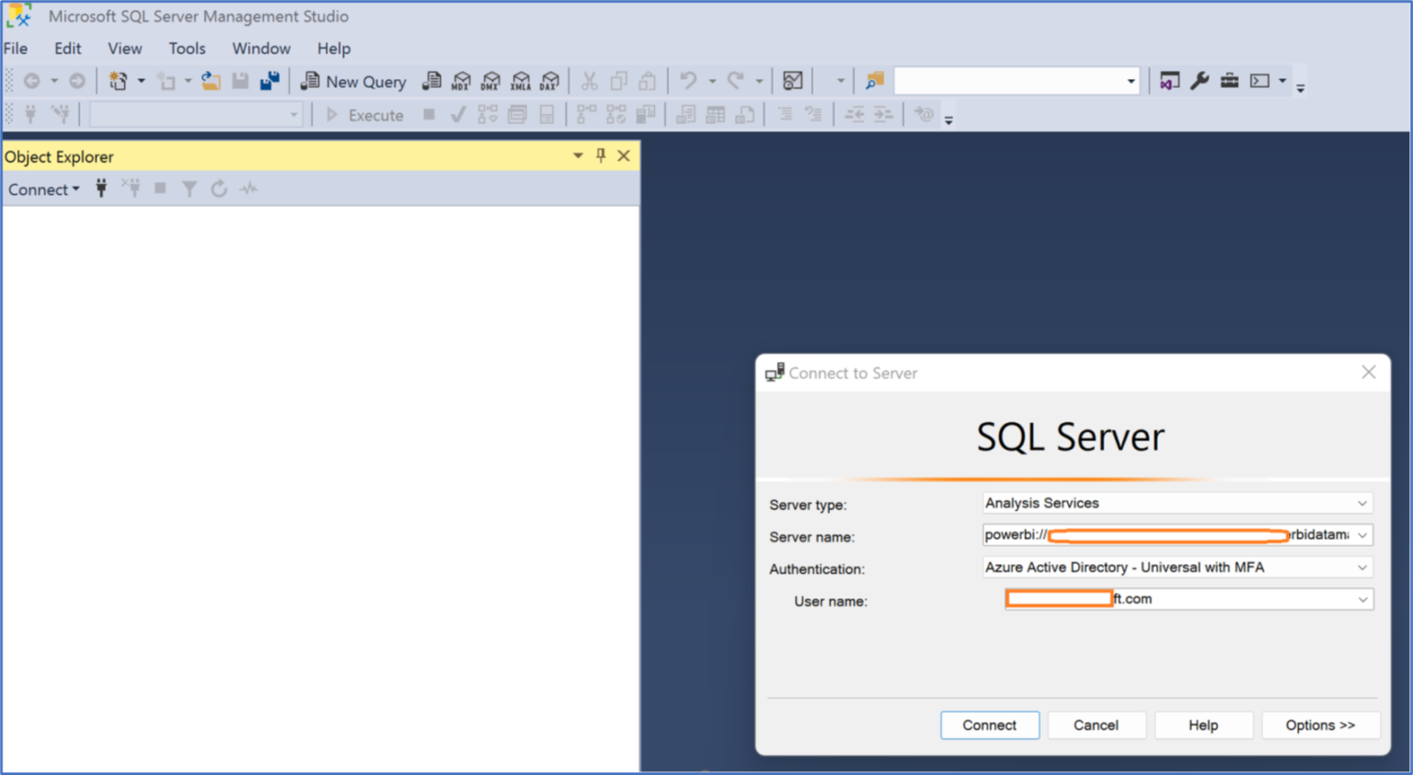Screen dimensions: 1413x775
Task: Open a new DAX query
Action: tap(550, 82)
